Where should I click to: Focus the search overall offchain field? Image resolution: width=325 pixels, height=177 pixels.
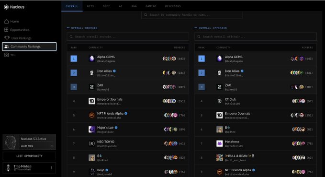tap(256, 36)
